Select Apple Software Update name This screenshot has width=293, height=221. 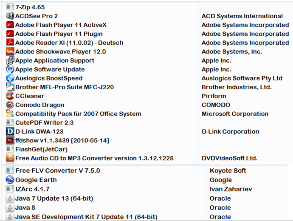(x=50, y=70)
